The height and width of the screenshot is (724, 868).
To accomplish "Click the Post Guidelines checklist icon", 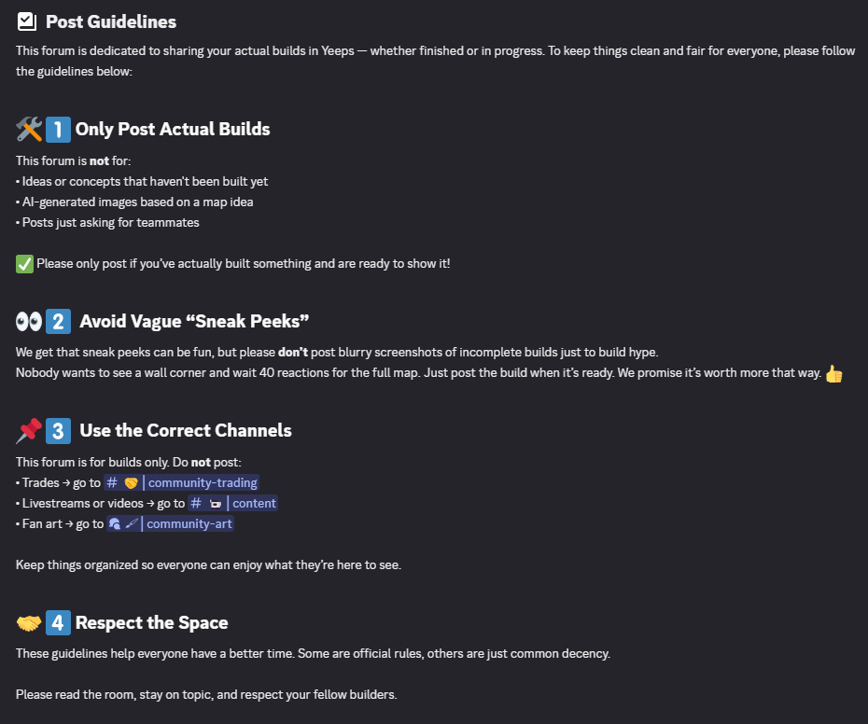I will (26, 21).
